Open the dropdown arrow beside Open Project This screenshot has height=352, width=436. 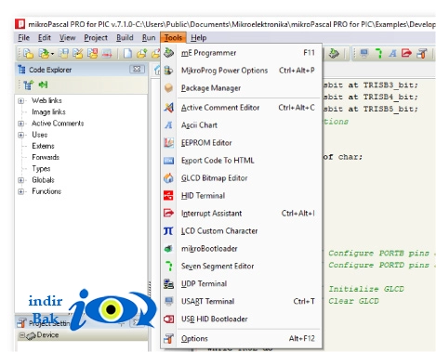click(52, 54)
